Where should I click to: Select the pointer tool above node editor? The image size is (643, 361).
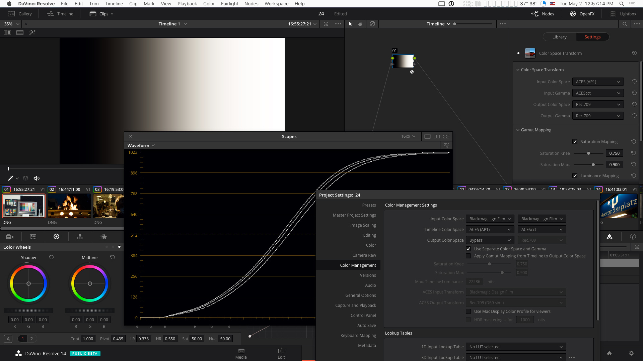(x=351, y=24)
